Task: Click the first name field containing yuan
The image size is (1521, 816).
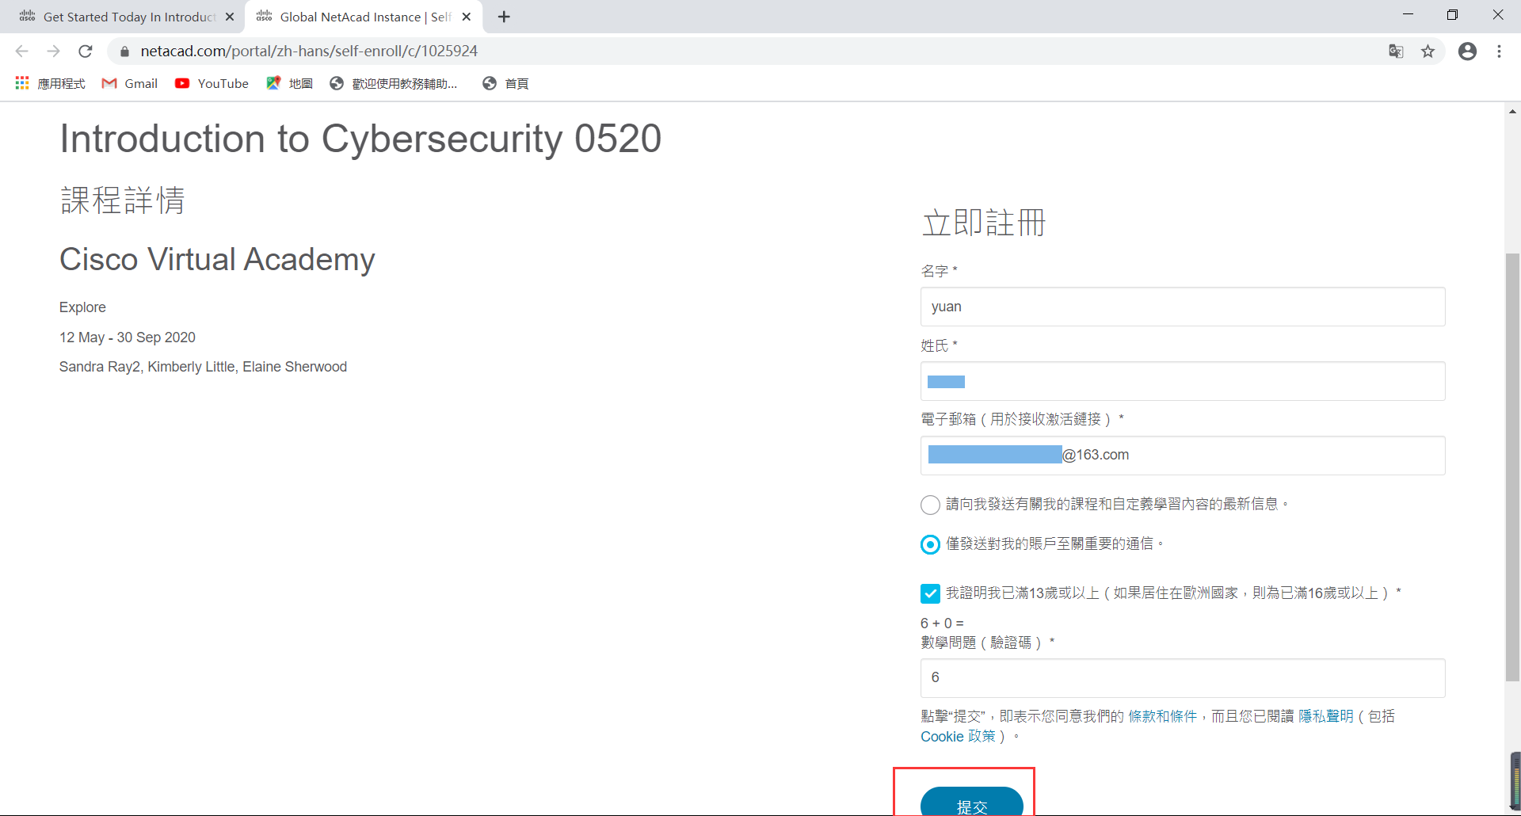Action: [1182, 307]
